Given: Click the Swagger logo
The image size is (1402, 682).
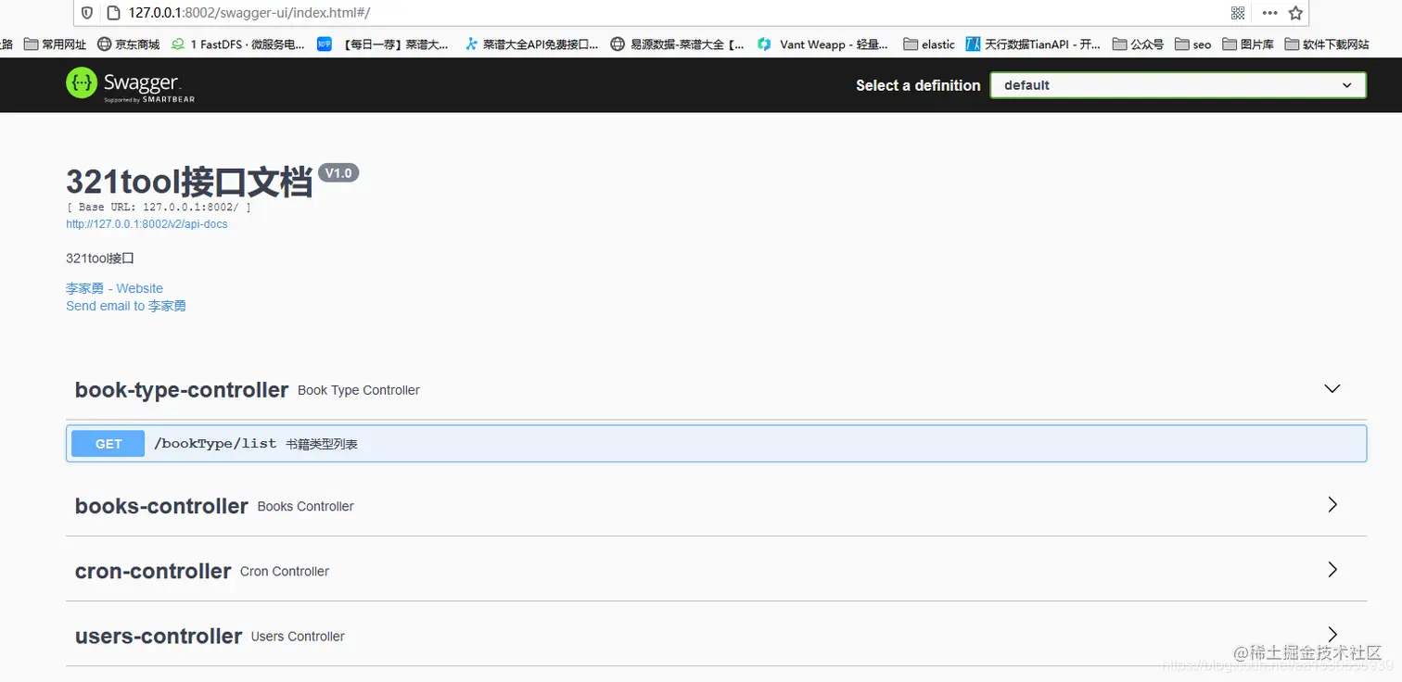Looking at the screenshot, I should pos(131,84).
